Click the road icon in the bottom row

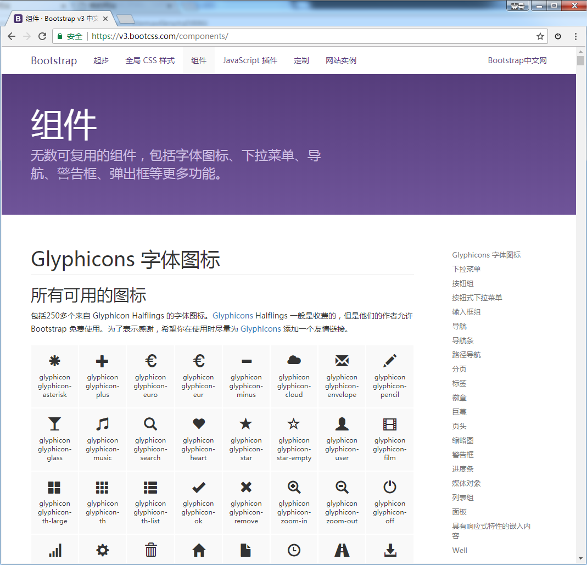342,550
